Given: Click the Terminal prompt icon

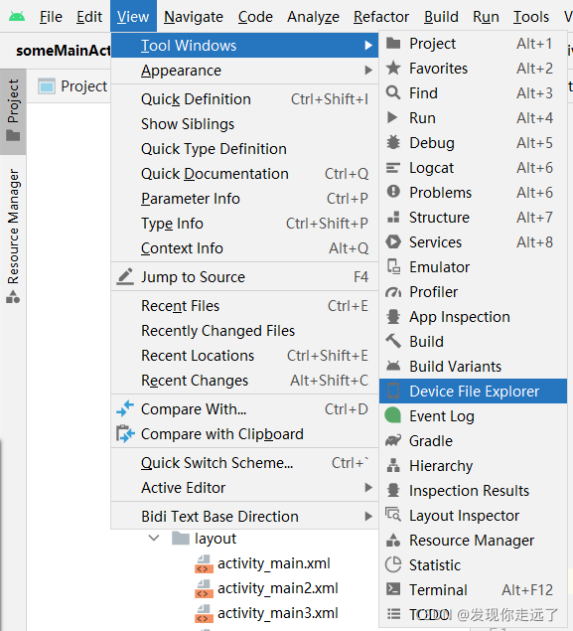Looking at the screenshot, I should click(393, 589).
